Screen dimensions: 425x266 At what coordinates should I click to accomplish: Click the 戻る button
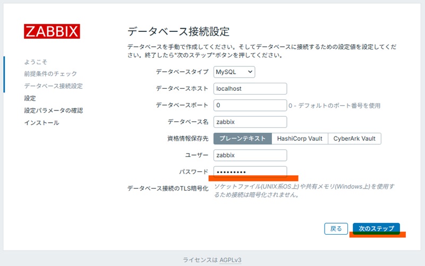click(336, 229)
